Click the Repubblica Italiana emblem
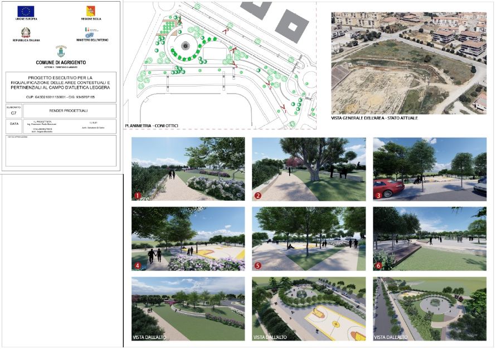The image size is (496, 349). (x=26, y=32)
